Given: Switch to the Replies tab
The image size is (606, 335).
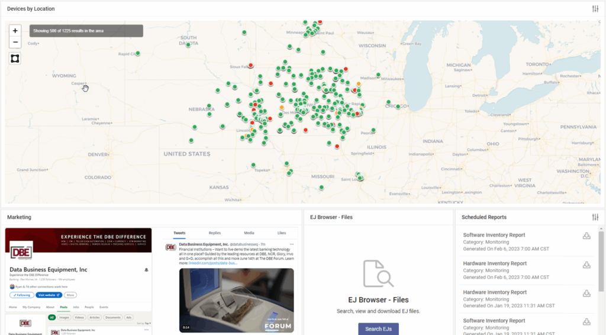Looking at the screenshot, I should 214,233.
